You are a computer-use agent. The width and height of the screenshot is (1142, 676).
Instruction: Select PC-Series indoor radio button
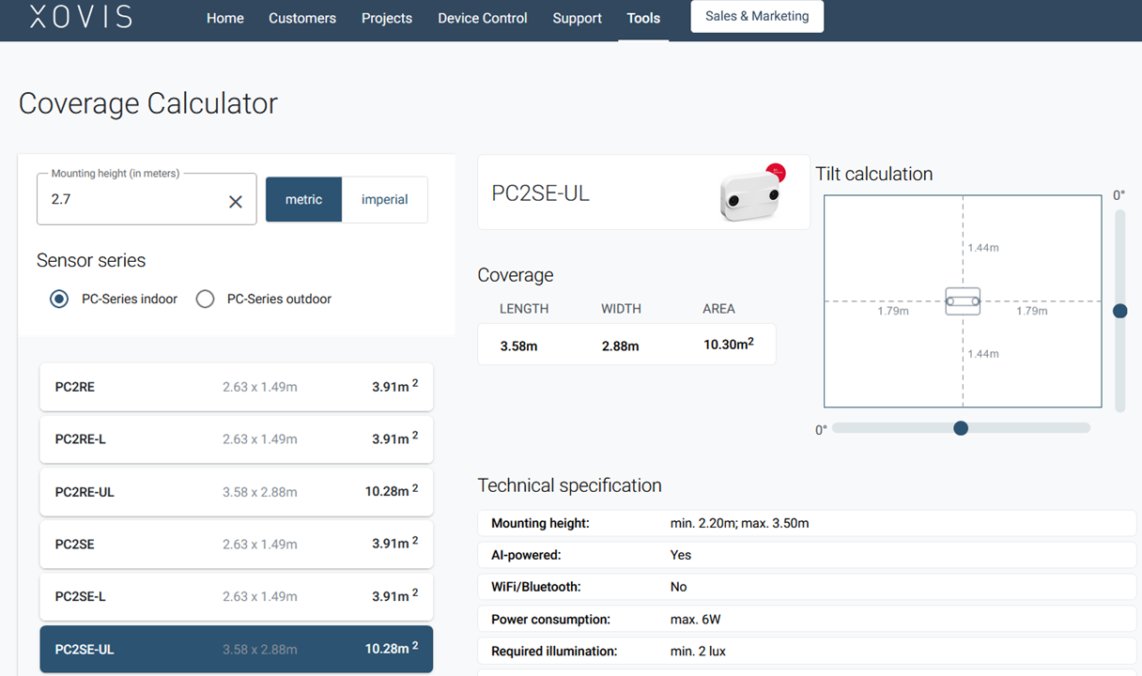pyautogui.click(x=59, y=300)
